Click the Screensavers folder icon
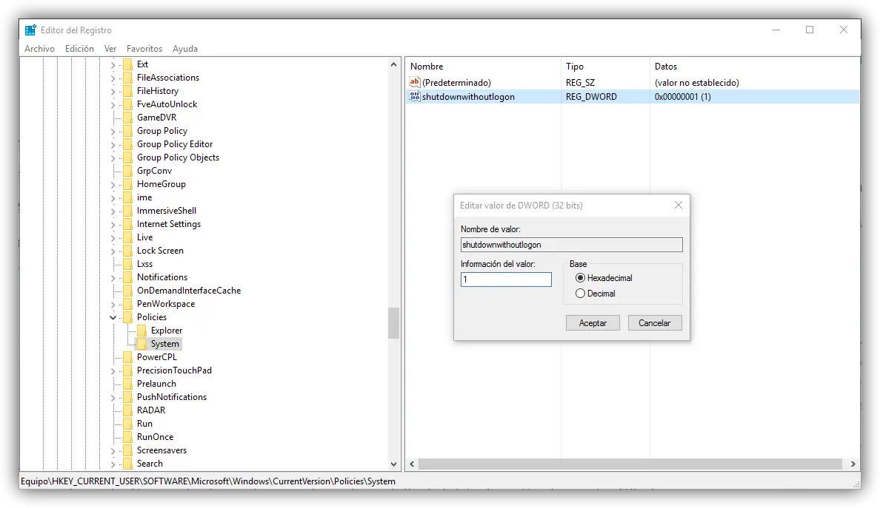 coord(128,450)
